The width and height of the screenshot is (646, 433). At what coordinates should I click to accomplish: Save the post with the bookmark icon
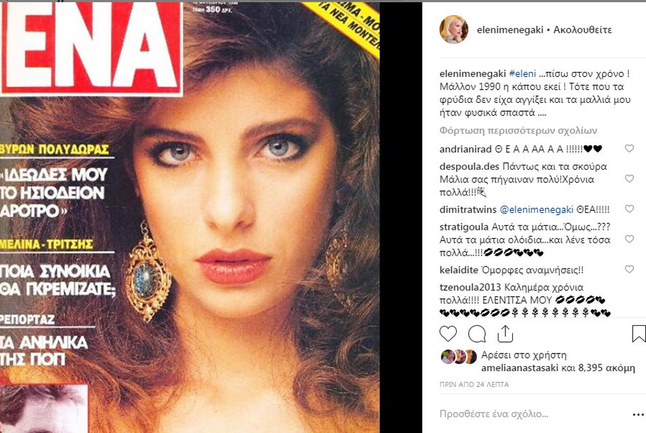coord(638,334)
